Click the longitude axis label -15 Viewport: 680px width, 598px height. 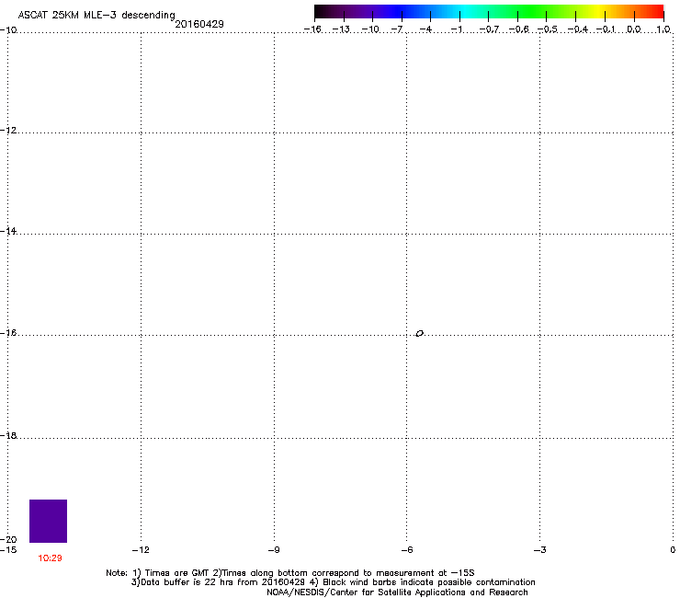point(8,550)
